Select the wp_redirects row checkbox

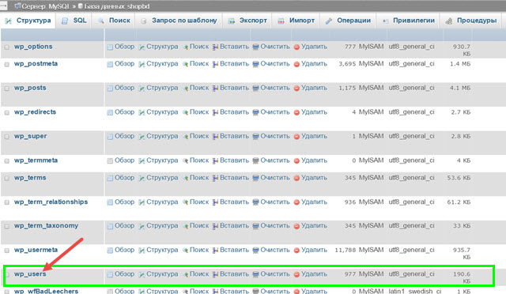coord(7,113)
